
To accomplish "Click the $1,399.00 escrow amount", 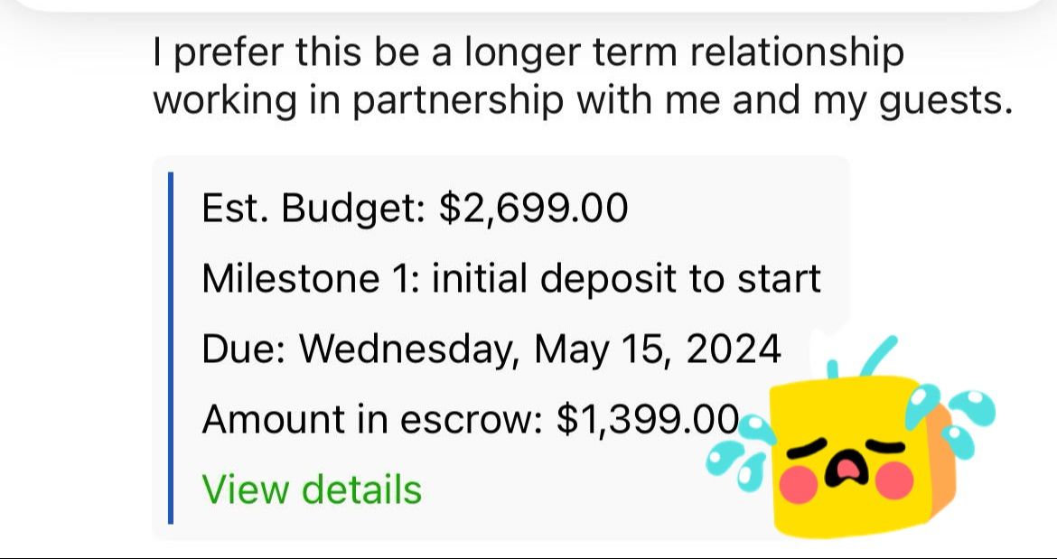I will (649, 419).
